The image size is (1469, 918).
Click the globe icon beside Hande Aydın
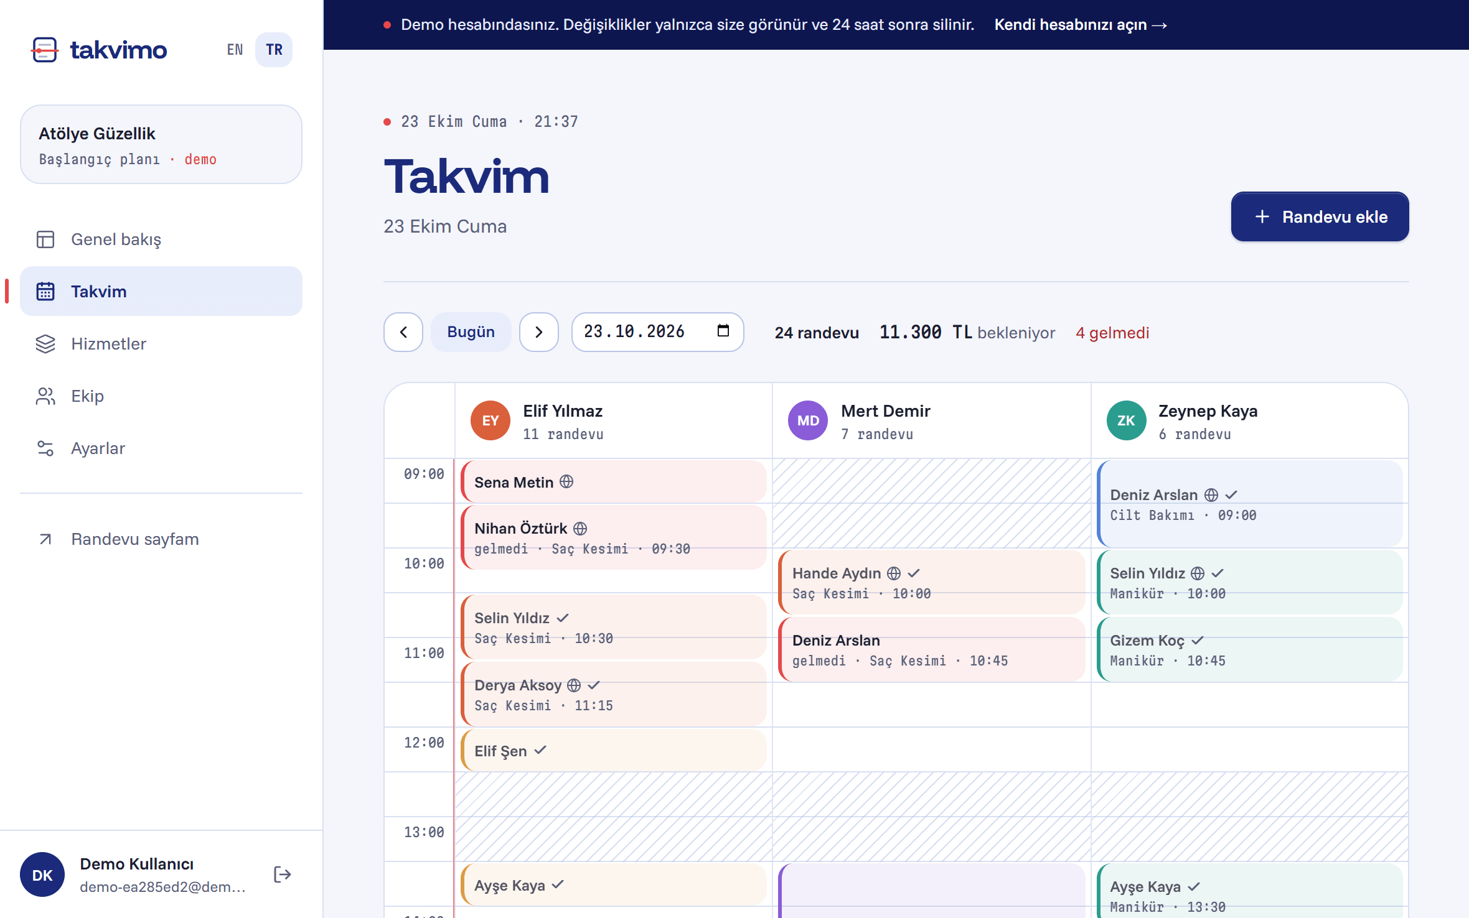[893, 573]
